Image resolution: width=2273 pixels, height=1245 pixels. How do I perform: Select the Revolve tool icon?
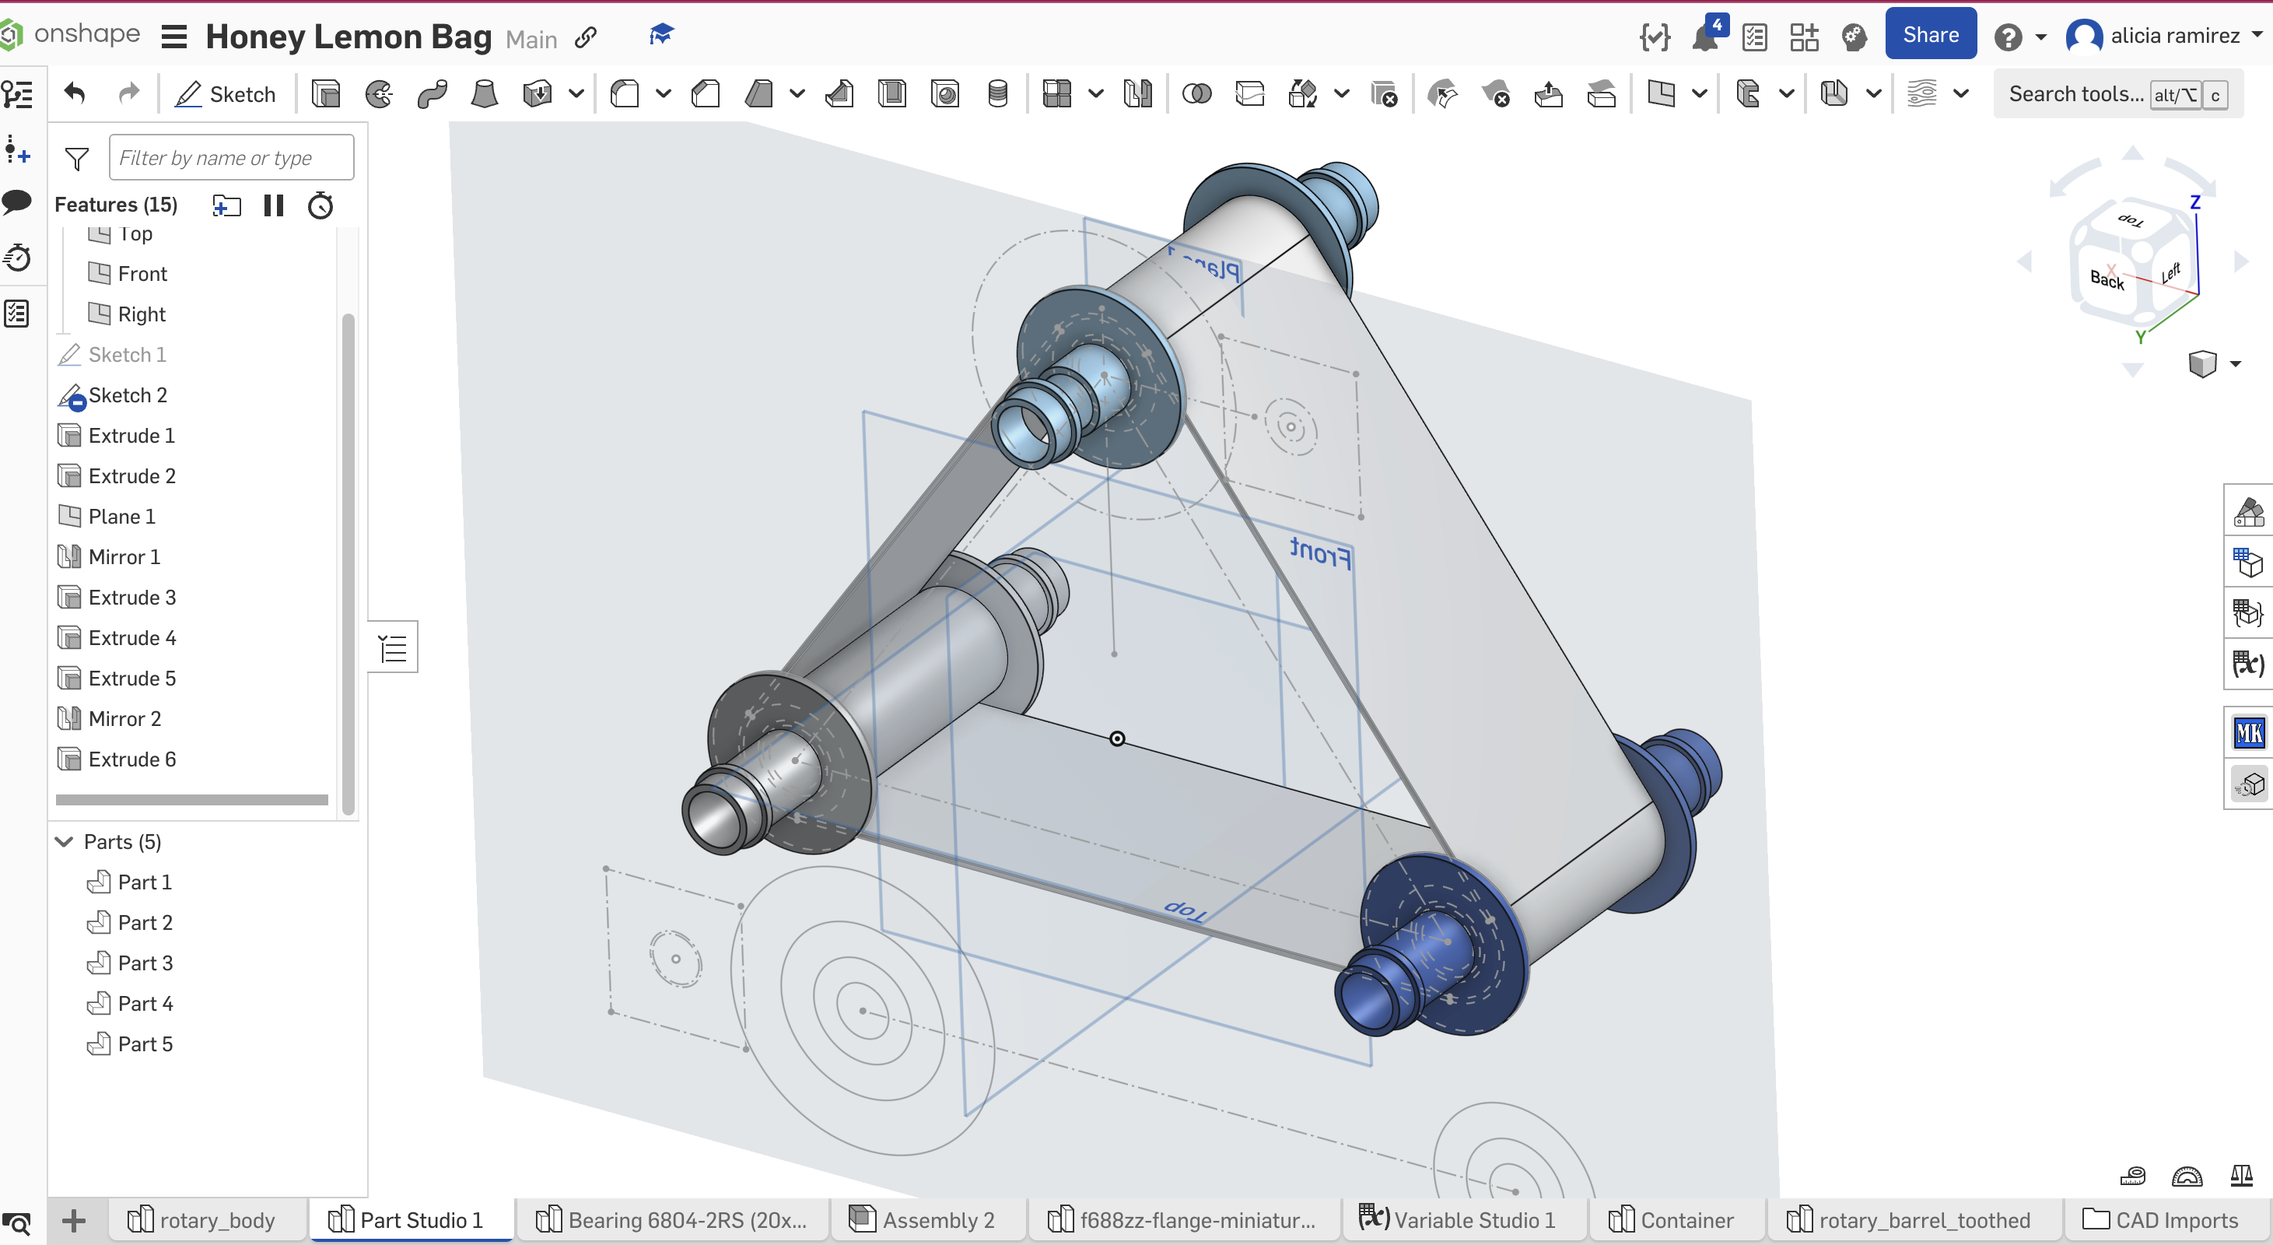[x=380, y=93]
